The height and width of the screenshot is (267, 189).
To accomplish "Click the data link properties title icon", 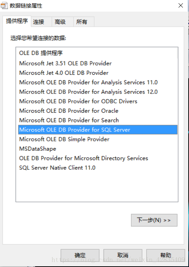I will click(x=4, y=6).
